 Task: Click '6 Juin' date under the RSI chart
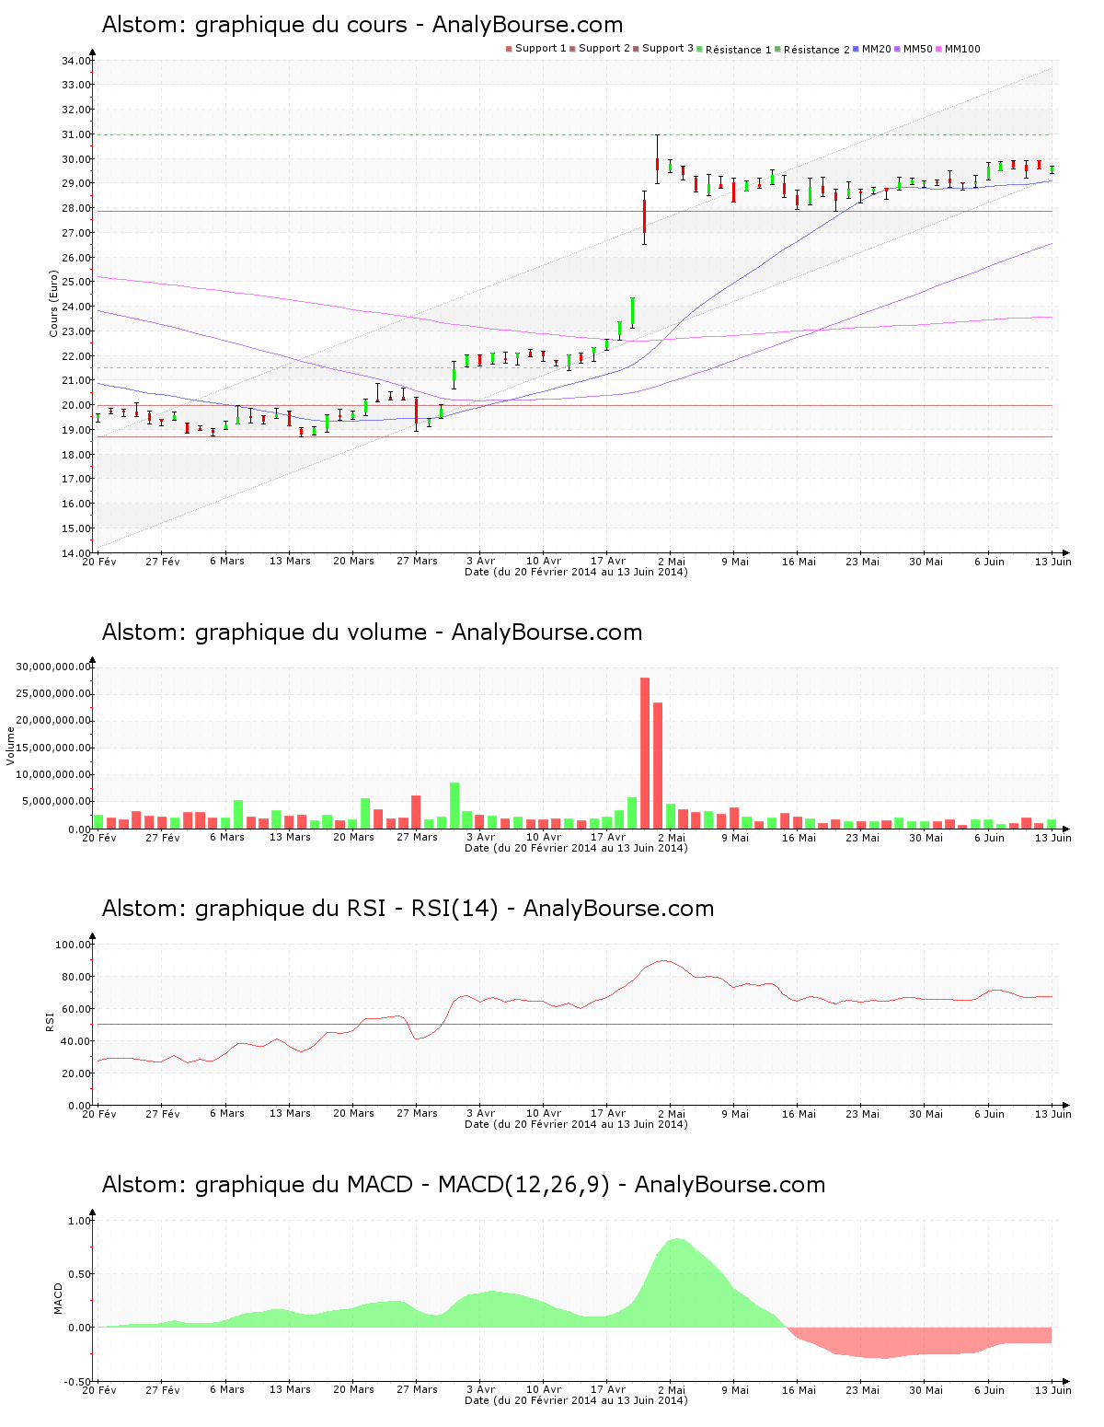point(990,1114)
